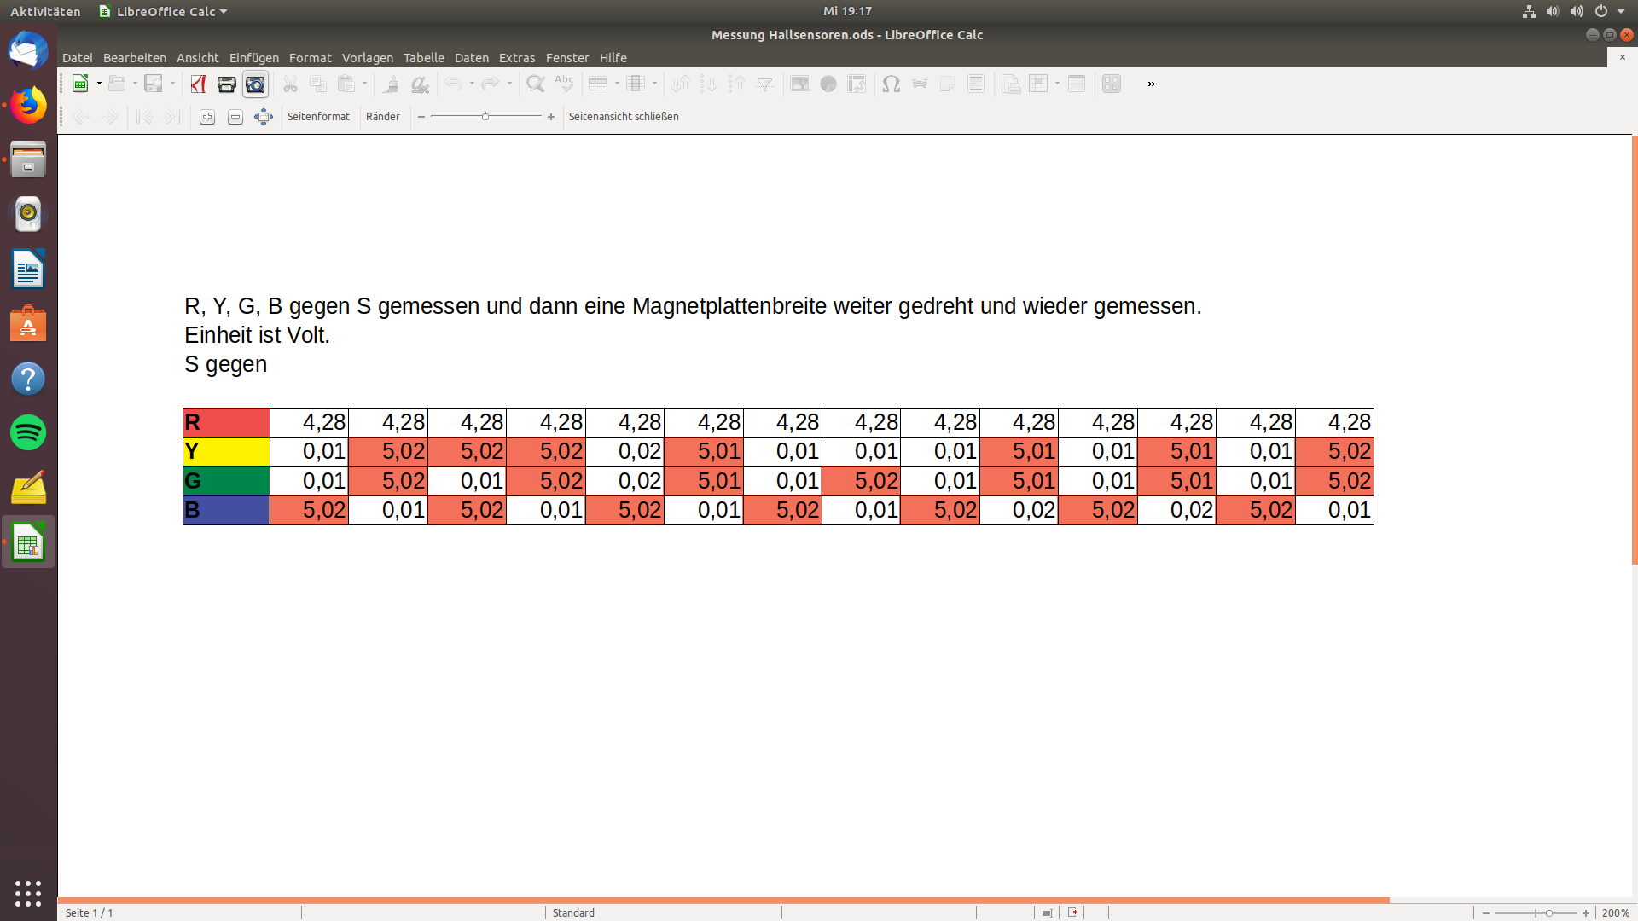Expand the new document dropdown arrow
1638x921 pixels.
tap(99, 84)
